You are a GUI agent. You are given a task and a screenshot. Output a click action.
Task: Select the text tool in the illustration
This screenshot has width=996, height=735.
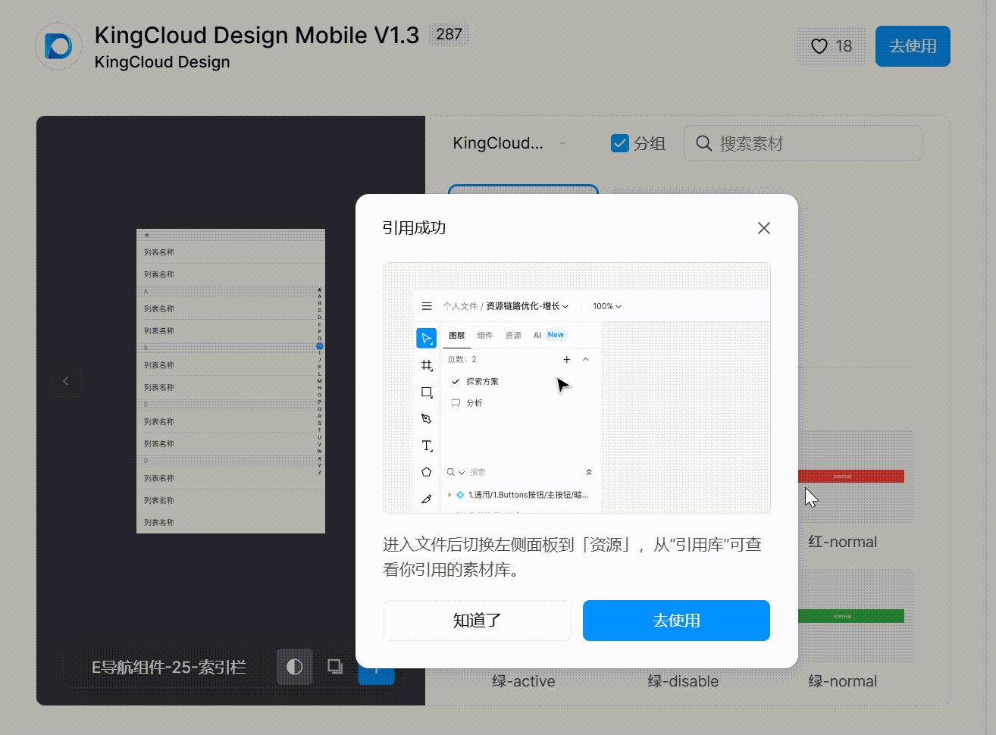click(x=427, y=446)
